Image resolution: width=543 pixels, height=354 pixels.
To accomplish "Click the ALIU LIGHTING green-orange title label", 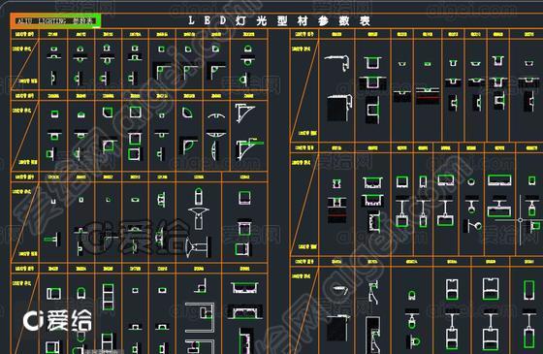I will click(x=55, y=20).
